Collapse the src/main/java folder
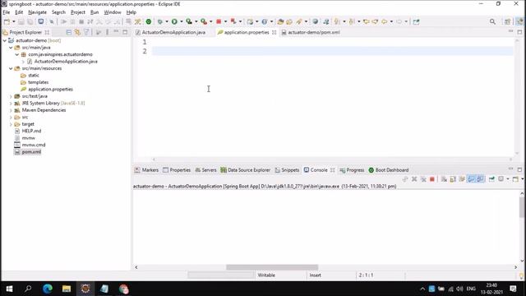 coord(11,48)
